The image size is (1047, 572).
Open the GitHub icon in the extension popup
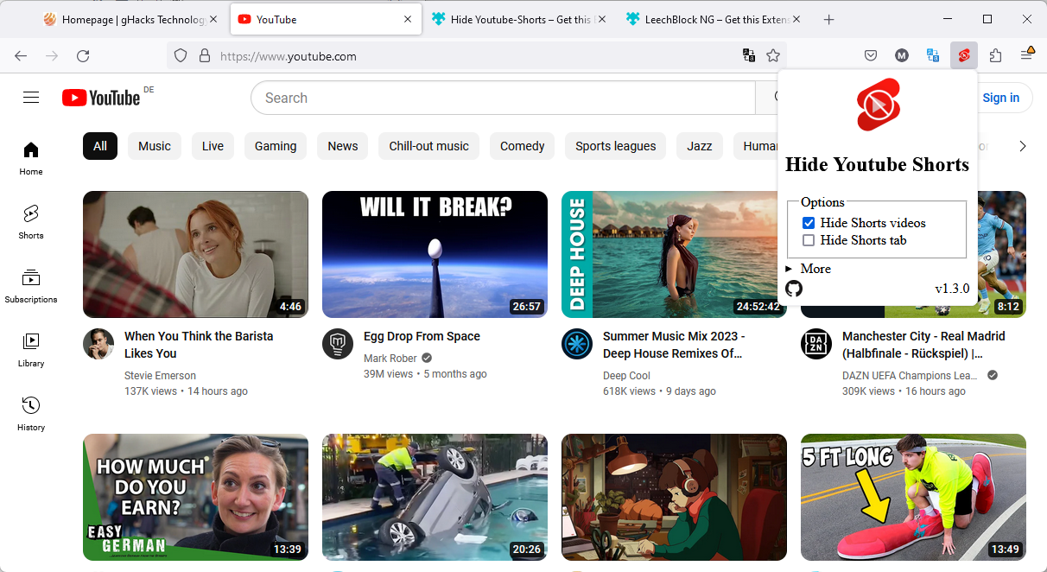click(794, 289)
